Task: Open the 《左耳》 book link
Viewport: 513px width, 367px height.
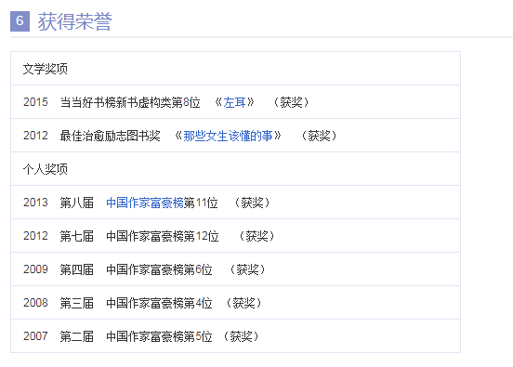Action: [234, 102]
